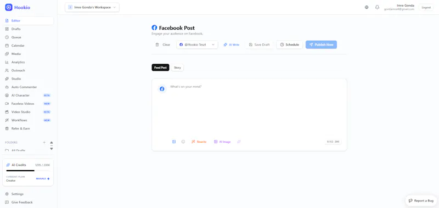Open the Editor page in sidebar
This screenshot has height=208, width=439.
(28, 21)
